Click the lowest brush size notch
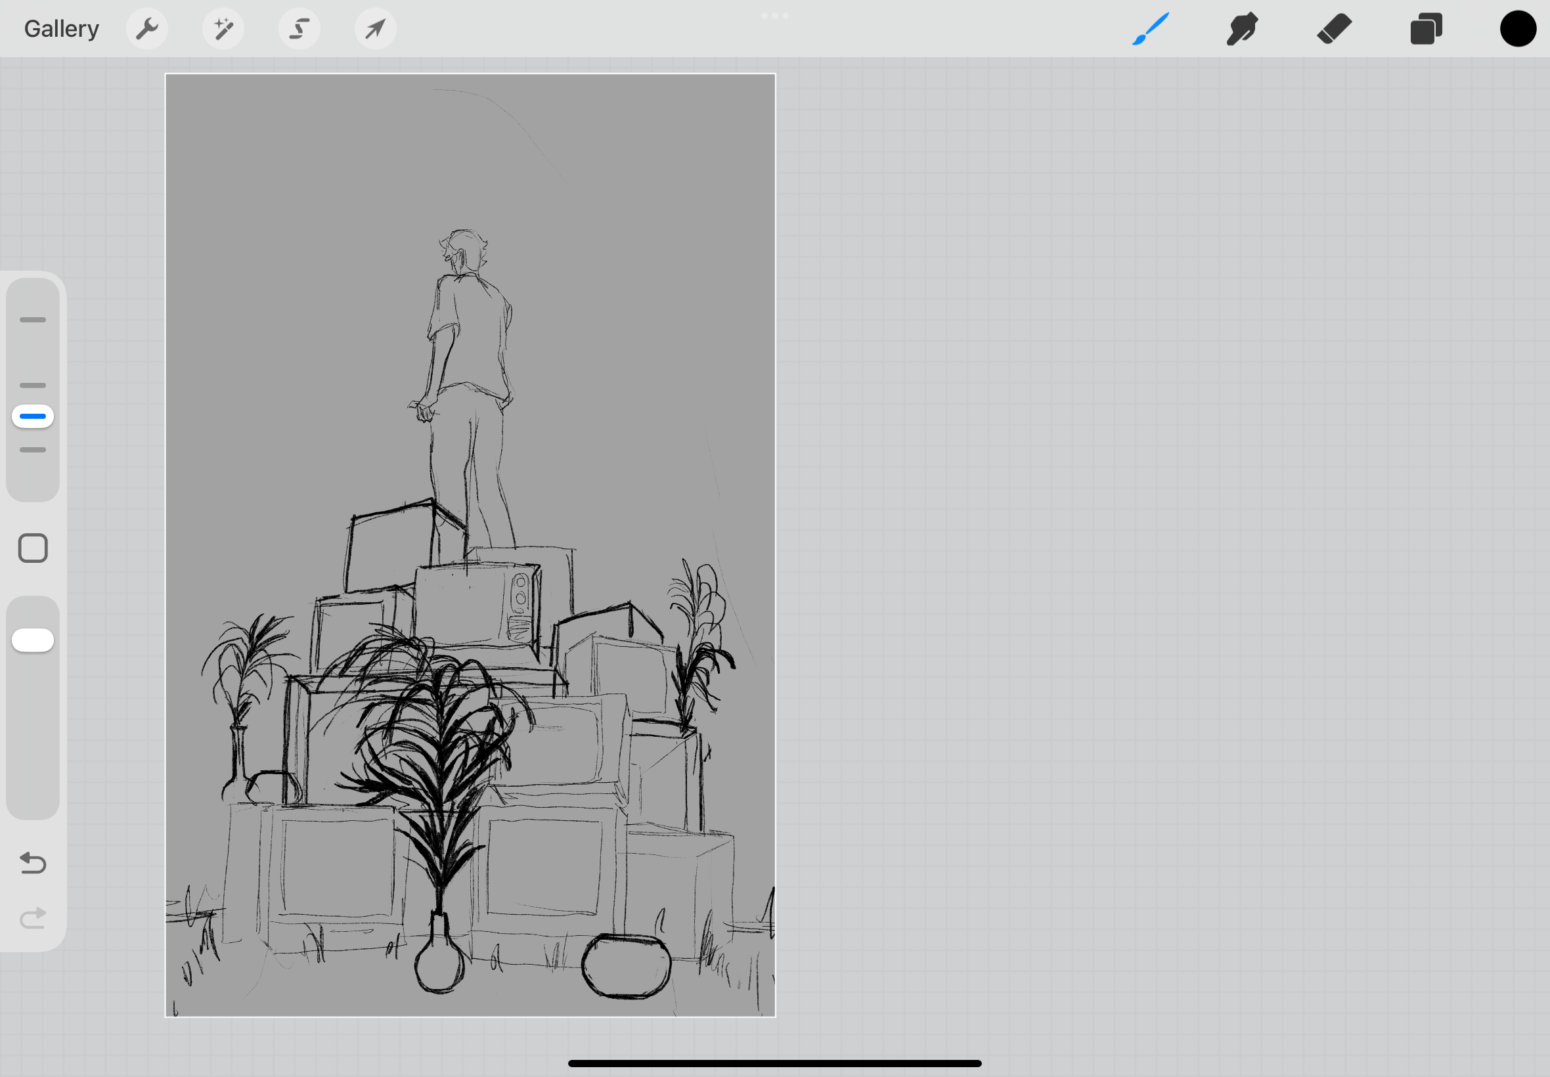Viewport: 1550px width, 1077px height. pyautogui.click(x=33, y=449)
